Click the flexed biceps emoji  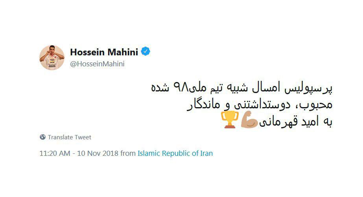(248, 120)
